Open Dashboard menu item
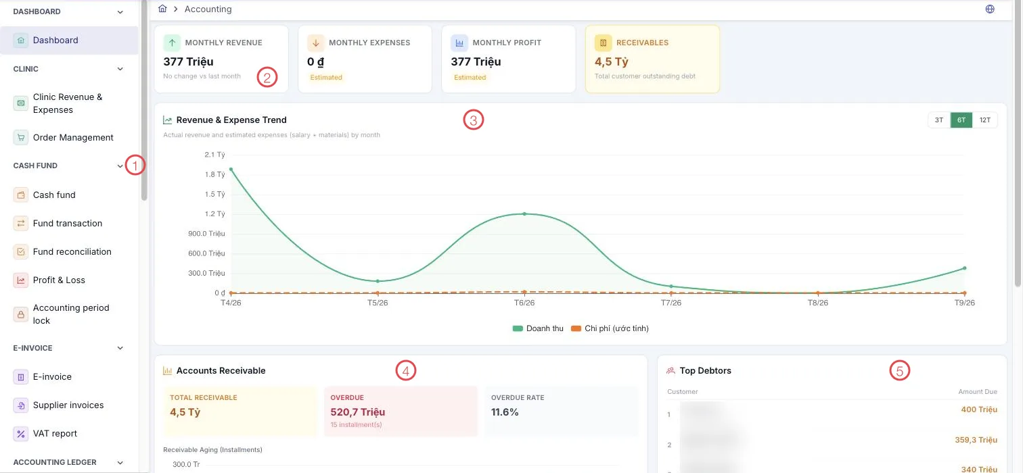This screenshot has width=1023, height=473. 69,41
